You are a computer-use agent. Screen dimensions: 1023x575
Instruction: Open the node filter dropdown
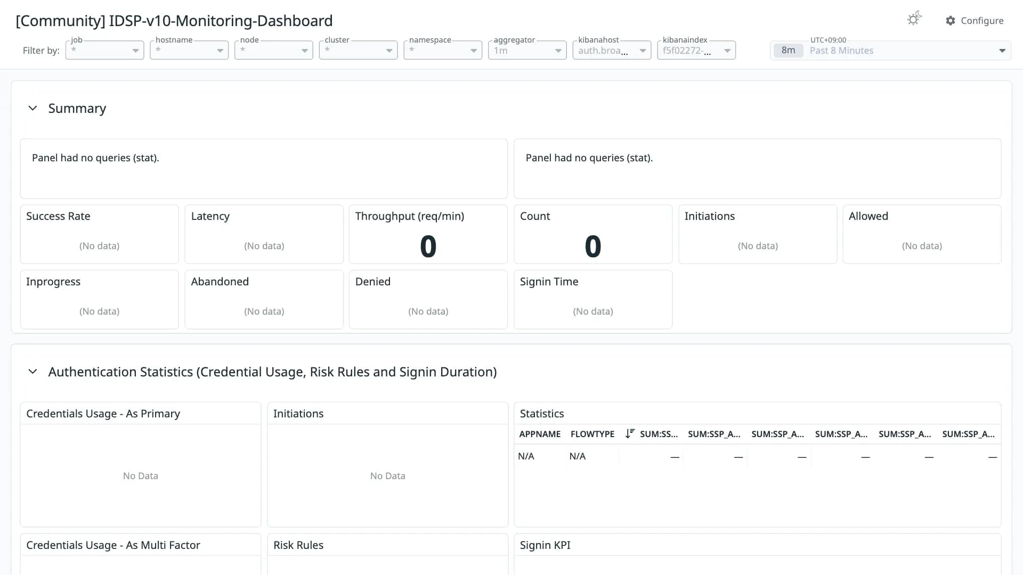(x=274, y=51)
